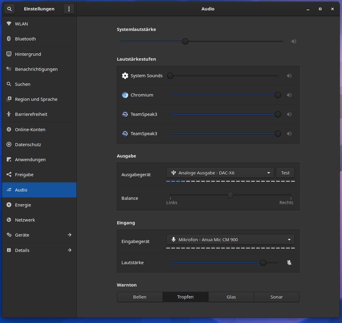Image resolution: width=342 pixels, height=323 pixels.
Task: Maximize the settings window
Action: click(320, 9)
